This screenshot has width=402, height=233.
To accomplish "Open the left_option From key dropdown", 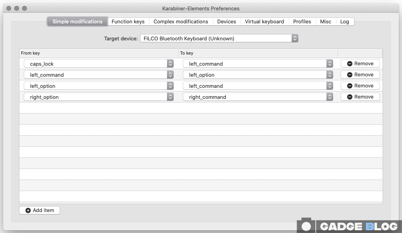I will coord(99,85).
